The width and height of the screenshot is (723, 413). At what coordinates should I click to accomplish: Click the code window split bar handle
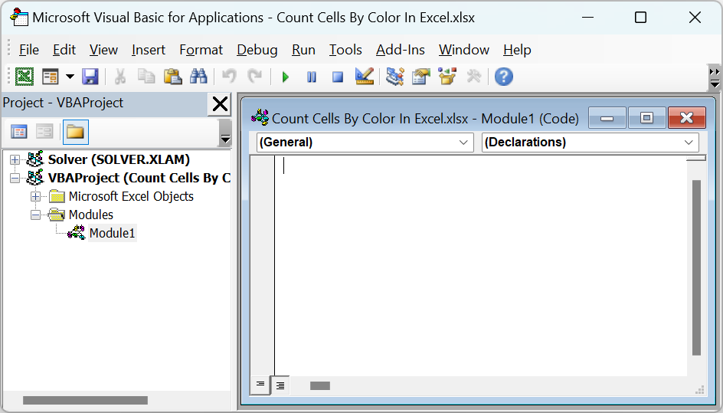pos(695,159)
